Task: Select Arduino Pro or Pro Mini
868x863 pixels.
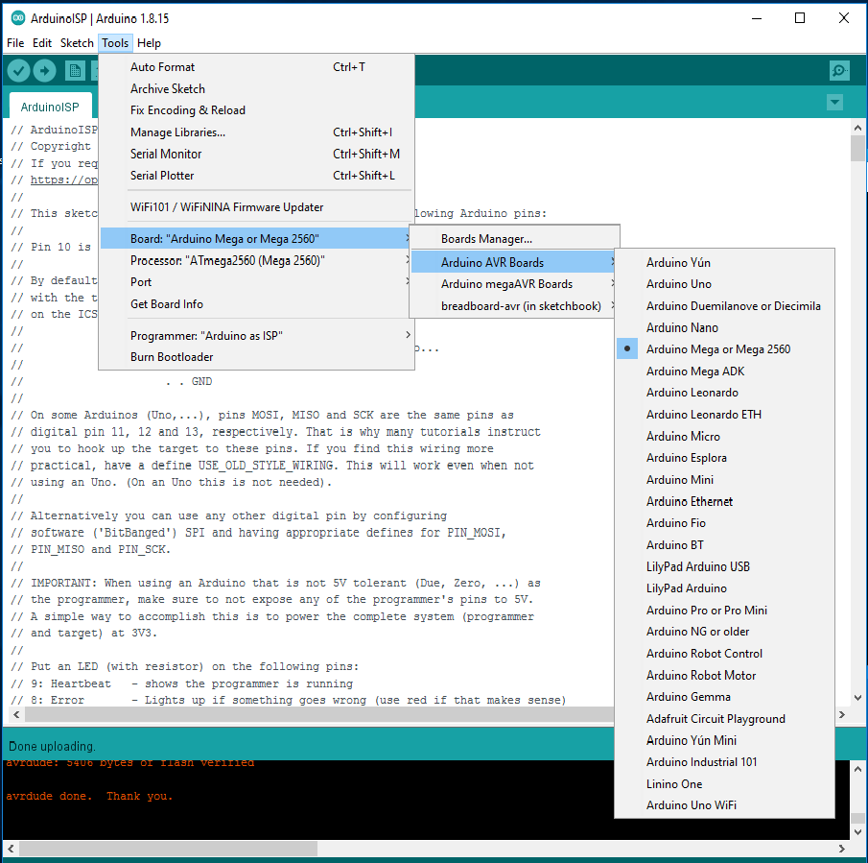Action: 725,611
